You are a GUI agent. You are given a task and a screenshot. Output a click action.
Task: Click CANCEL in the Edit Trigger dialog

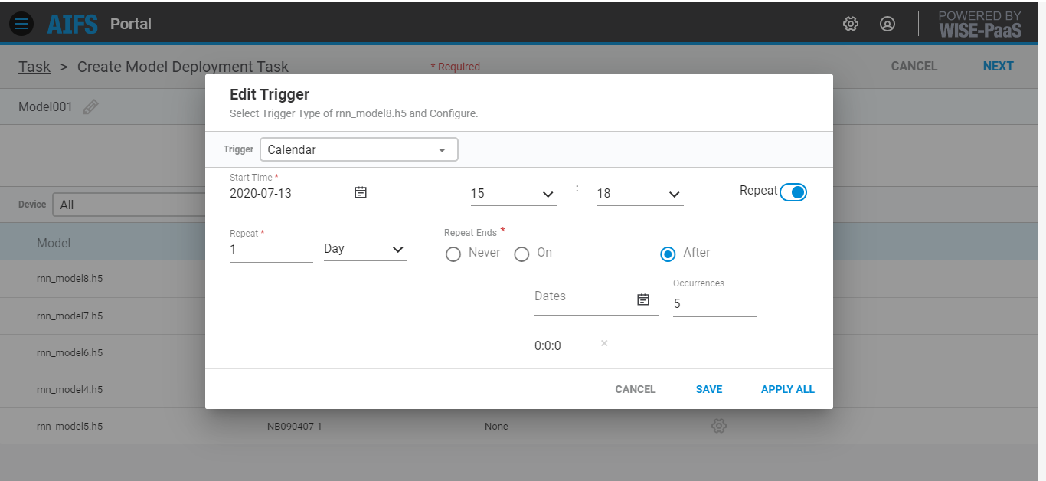point(636,389)
